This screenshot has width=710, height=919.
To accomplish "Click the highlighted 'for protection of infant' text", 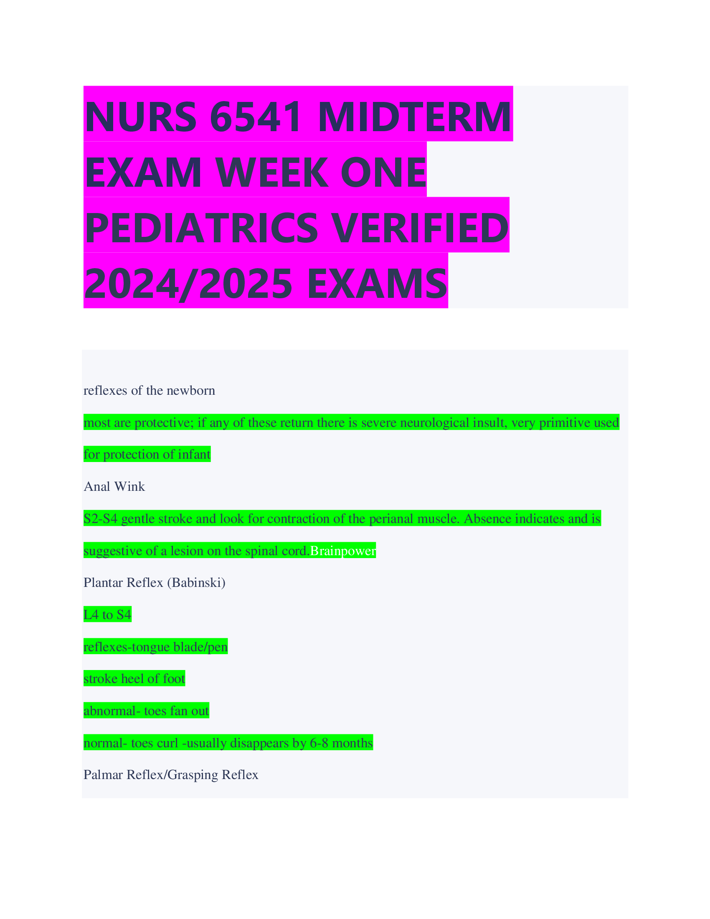I will click(147, 454).
